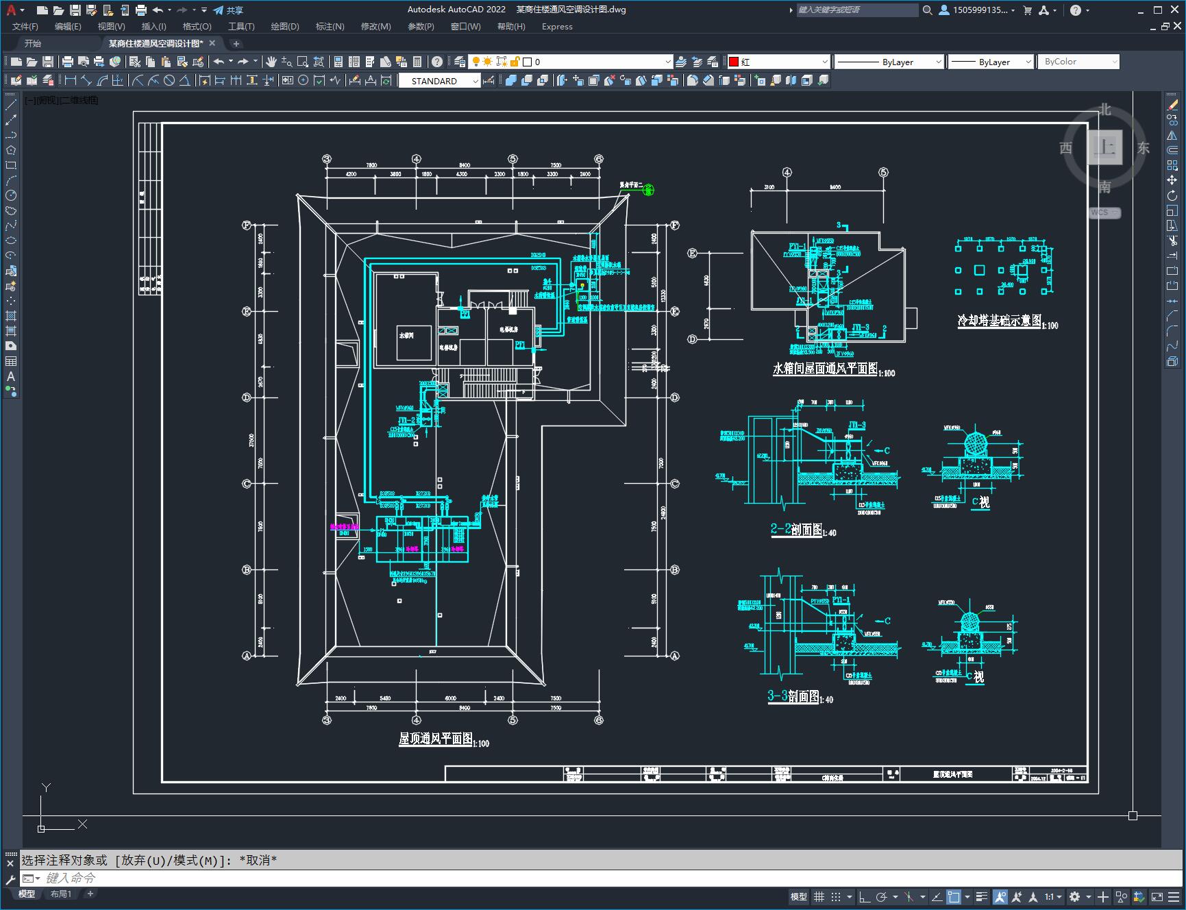Toggle snap mode in status bar
The width and height of the screenshot is (1186, 910).
point(835,896)
